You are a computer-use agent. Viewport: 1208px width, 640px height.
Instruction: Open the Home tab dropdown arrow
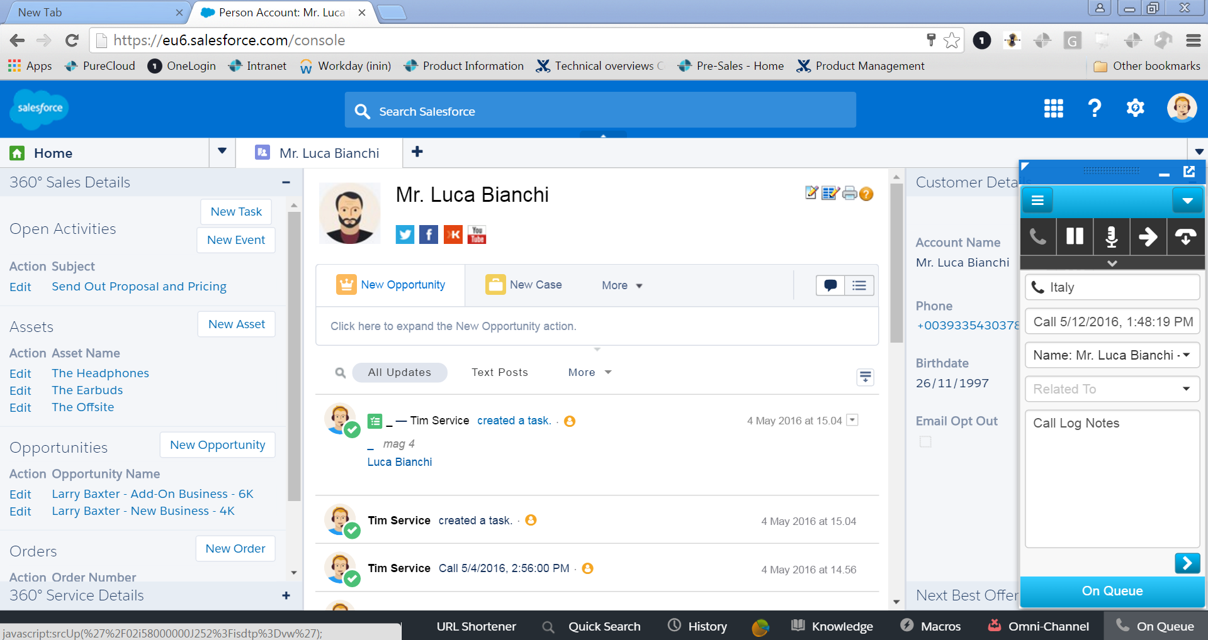(x=222, y=151)
